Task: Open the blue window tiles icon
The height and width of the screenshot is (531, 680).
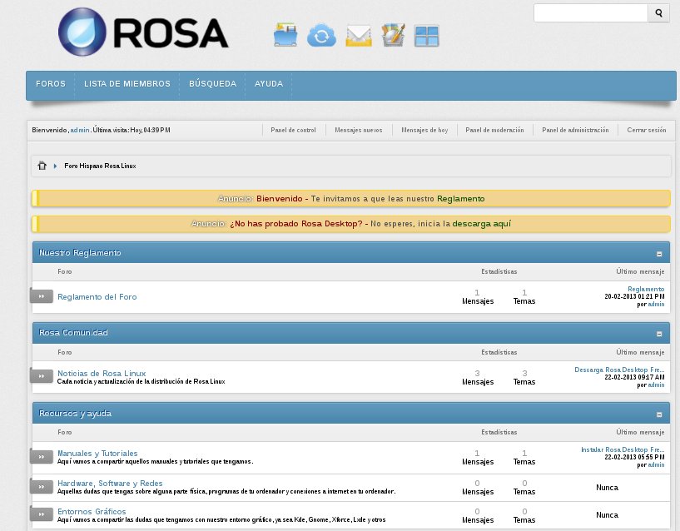Action: click(x=427, y=36)
